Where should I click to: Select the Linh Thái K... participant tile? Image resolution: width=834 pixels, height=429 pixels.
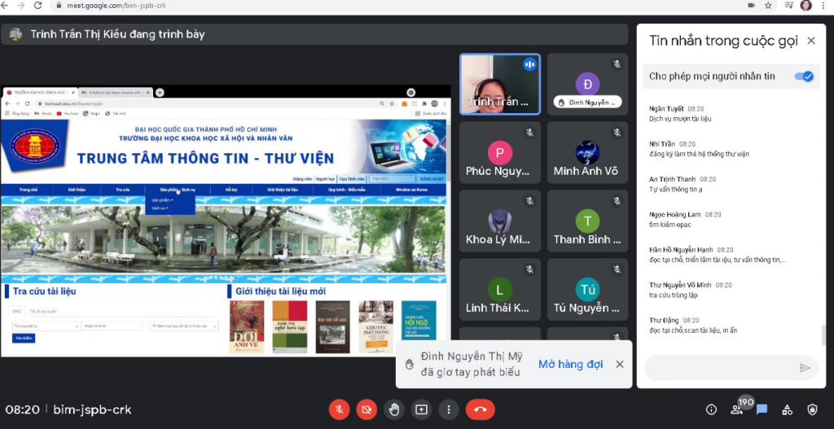[x=500, y=289]
